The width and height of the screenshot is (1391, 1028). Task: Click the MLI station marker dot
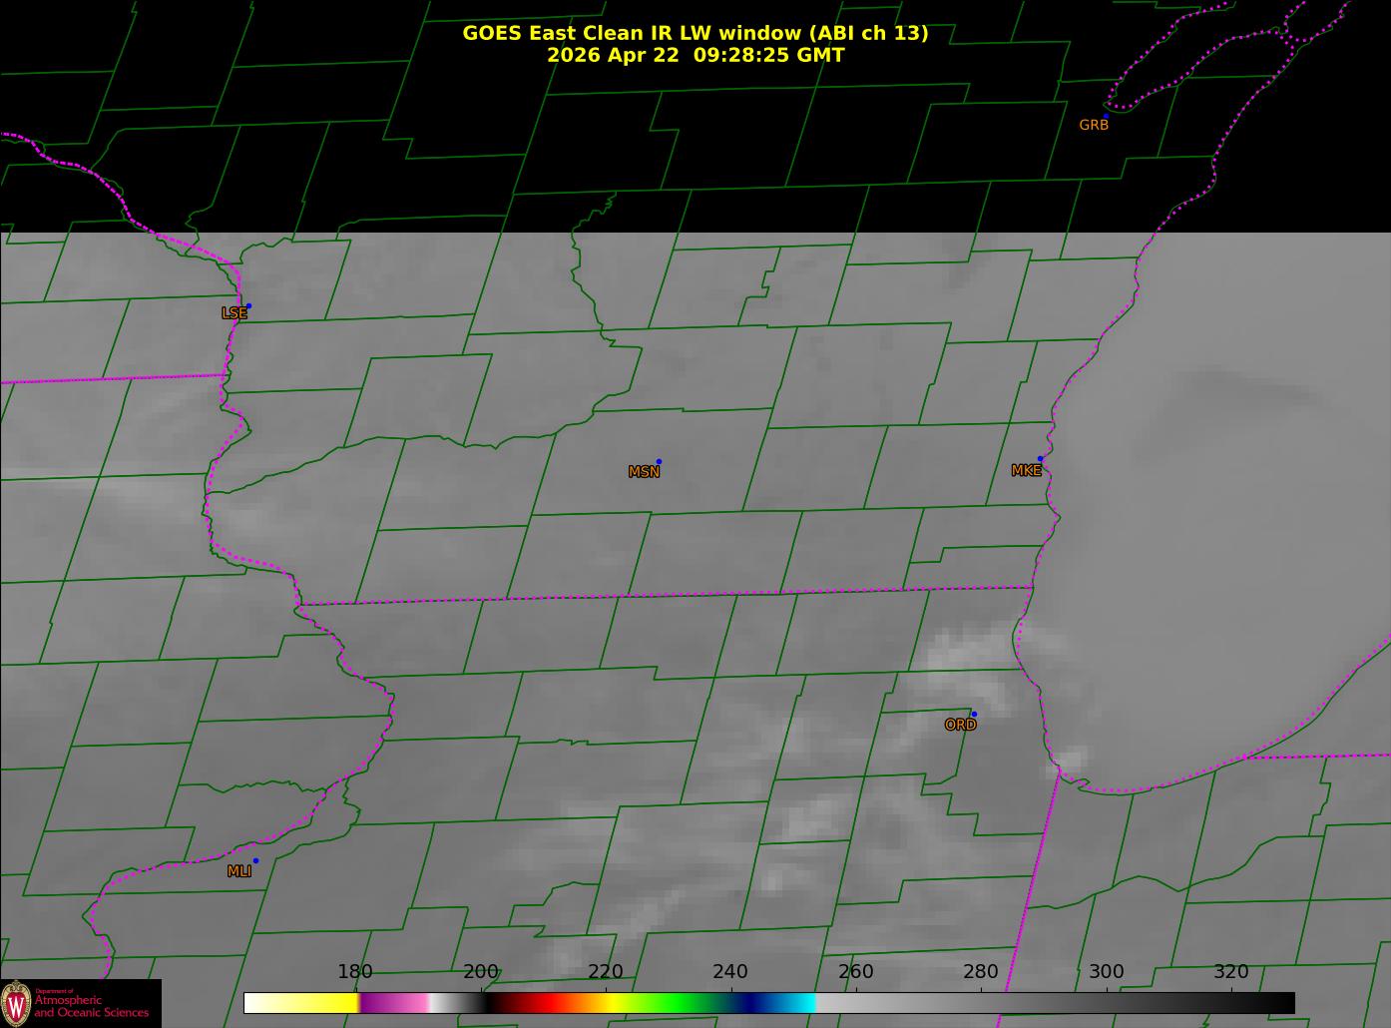255,861
